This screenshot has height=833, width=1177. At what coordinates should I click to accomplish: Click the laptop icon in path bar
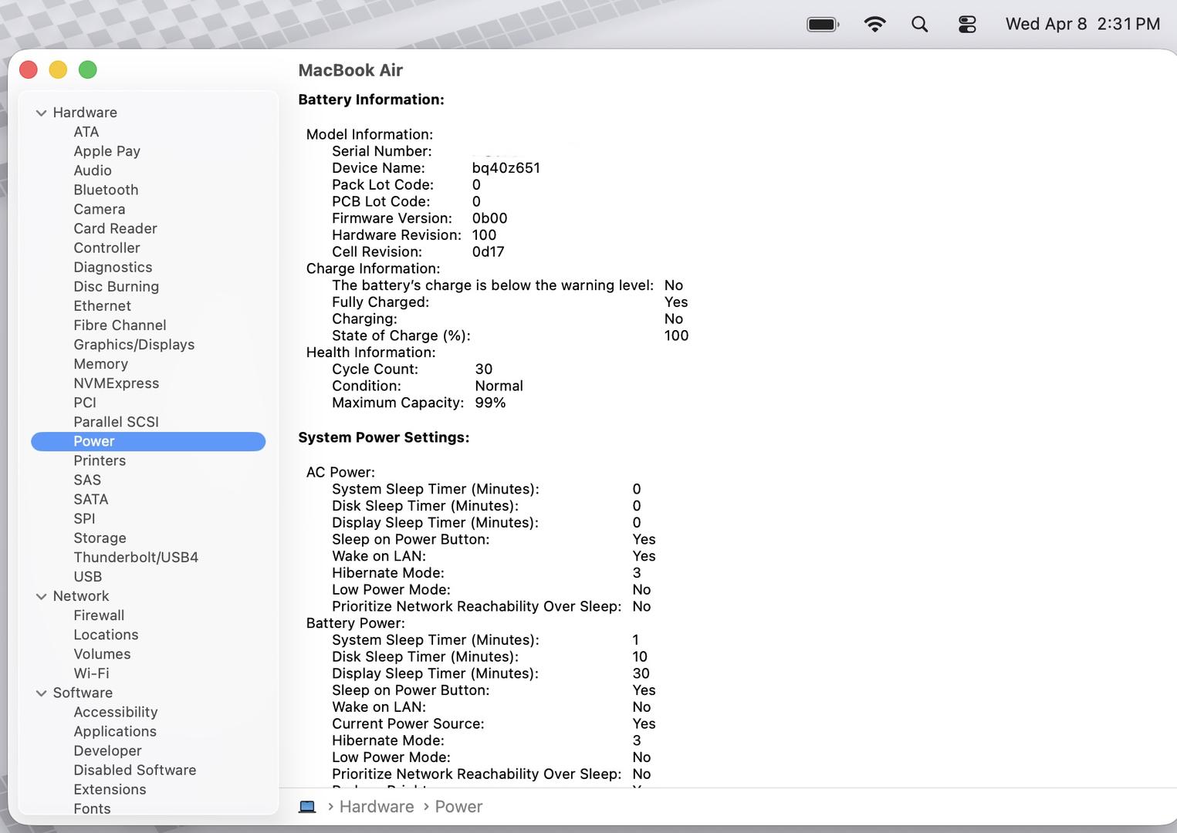(x=307, y=807)
